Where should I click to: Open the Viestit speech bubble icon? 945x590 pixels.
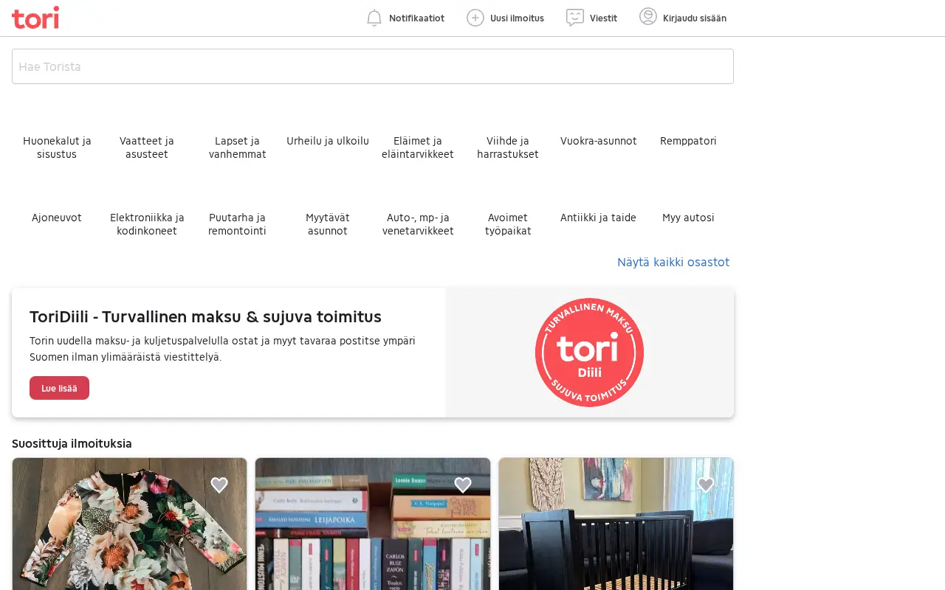[x=575, y=18]
